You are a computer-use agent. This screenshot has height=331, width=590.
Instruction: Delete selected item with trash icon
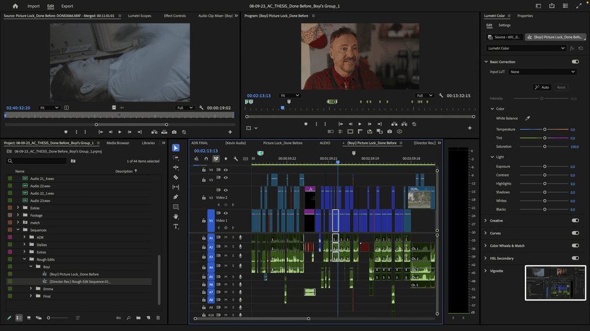(158, 318)
